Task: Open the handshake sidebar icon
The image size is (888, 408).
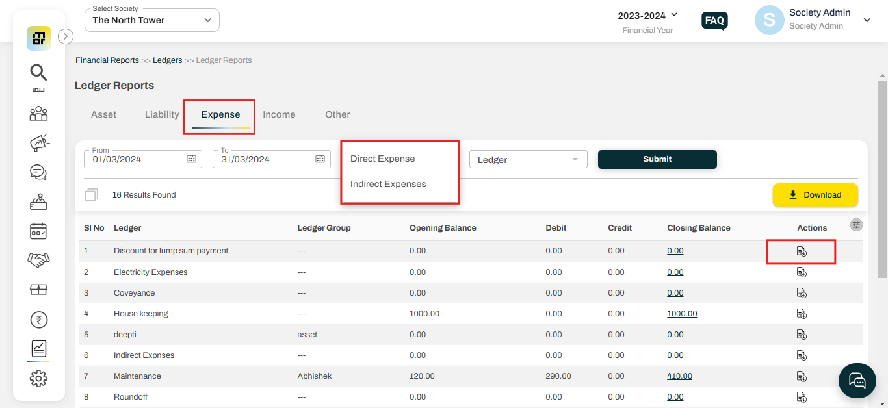Action: point(39,260)
